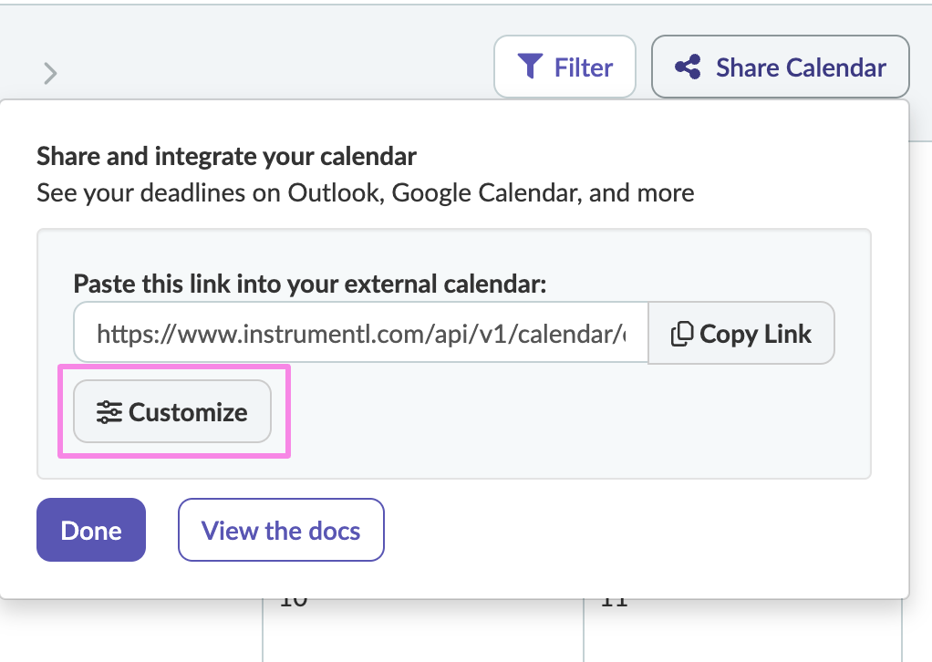Click the "Paste this link" label
The image size is (932, 662).
[x=309, y=283]
